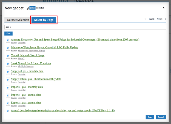Click the Multiple Sources link
Screen dimensions: 171x124
(26, 66)
